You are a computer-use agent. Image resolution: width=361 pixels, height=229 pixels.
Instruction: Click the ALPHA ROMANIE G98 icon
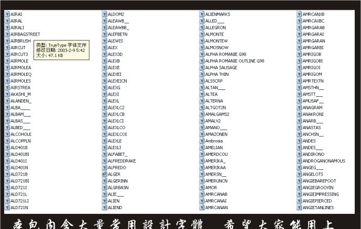(202, 54)
